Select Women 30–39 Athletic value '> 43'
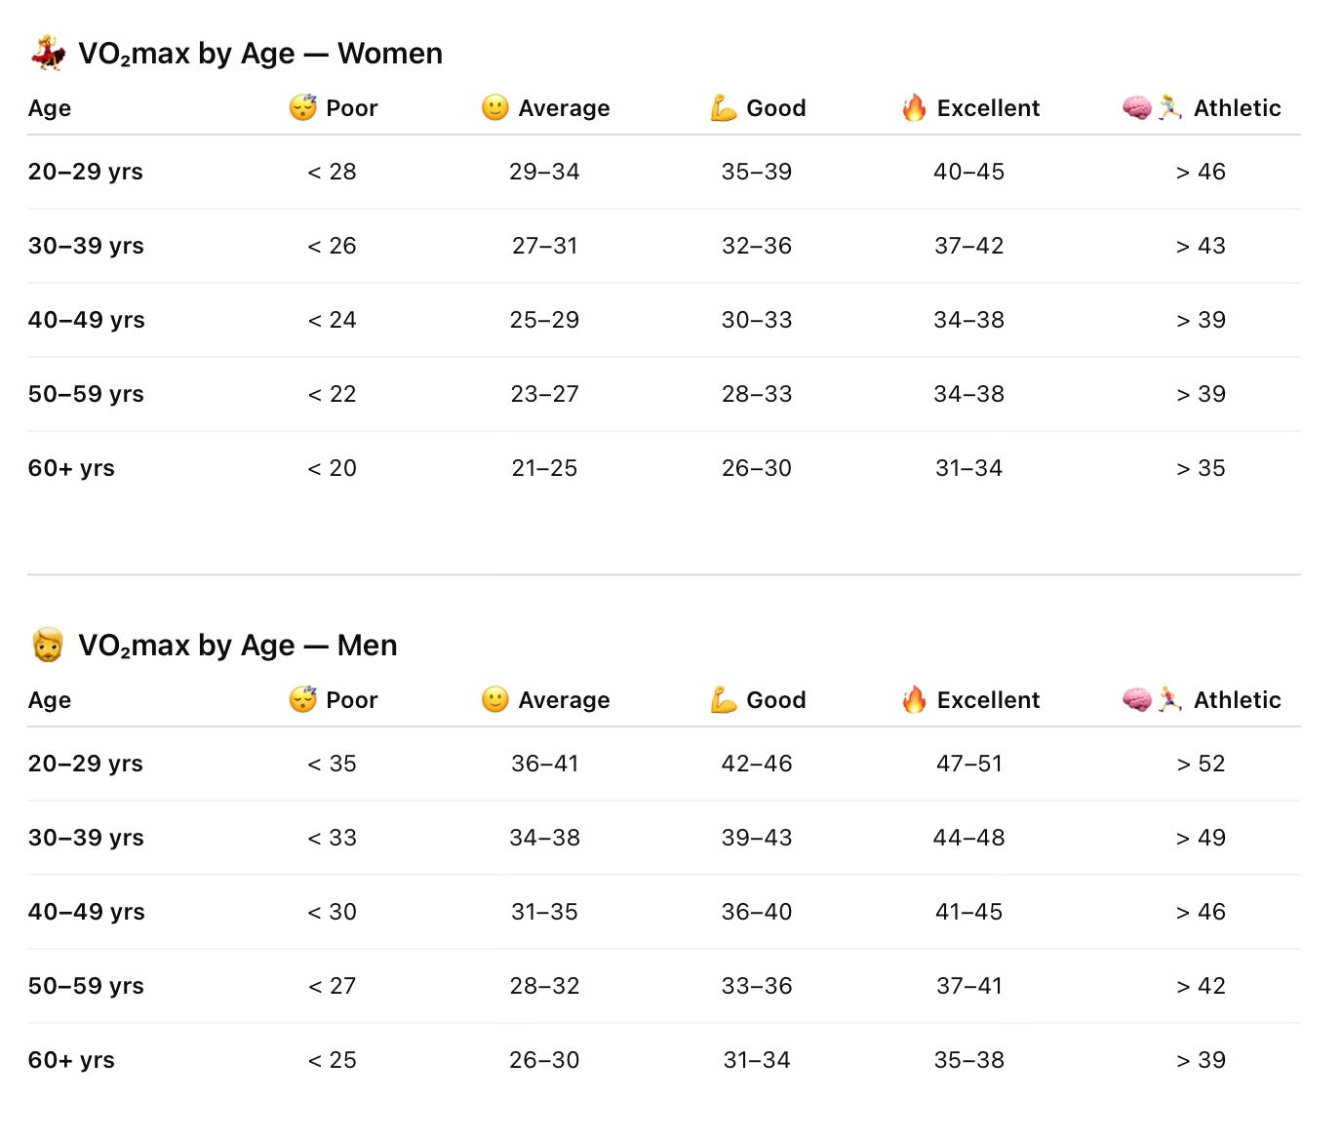 (1201, 246)
